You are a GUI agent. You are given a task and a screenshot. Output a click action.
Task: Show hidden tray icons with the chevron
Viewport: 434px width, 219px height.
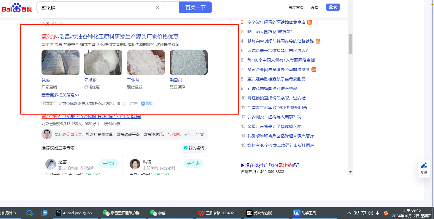pos(349,213)
